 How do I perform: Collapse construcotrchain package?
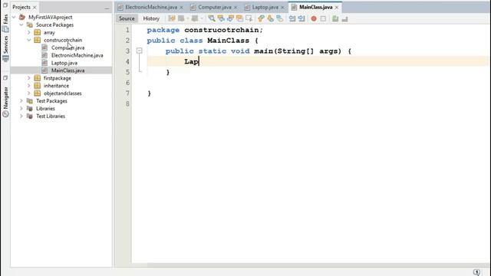pos(29,40)
